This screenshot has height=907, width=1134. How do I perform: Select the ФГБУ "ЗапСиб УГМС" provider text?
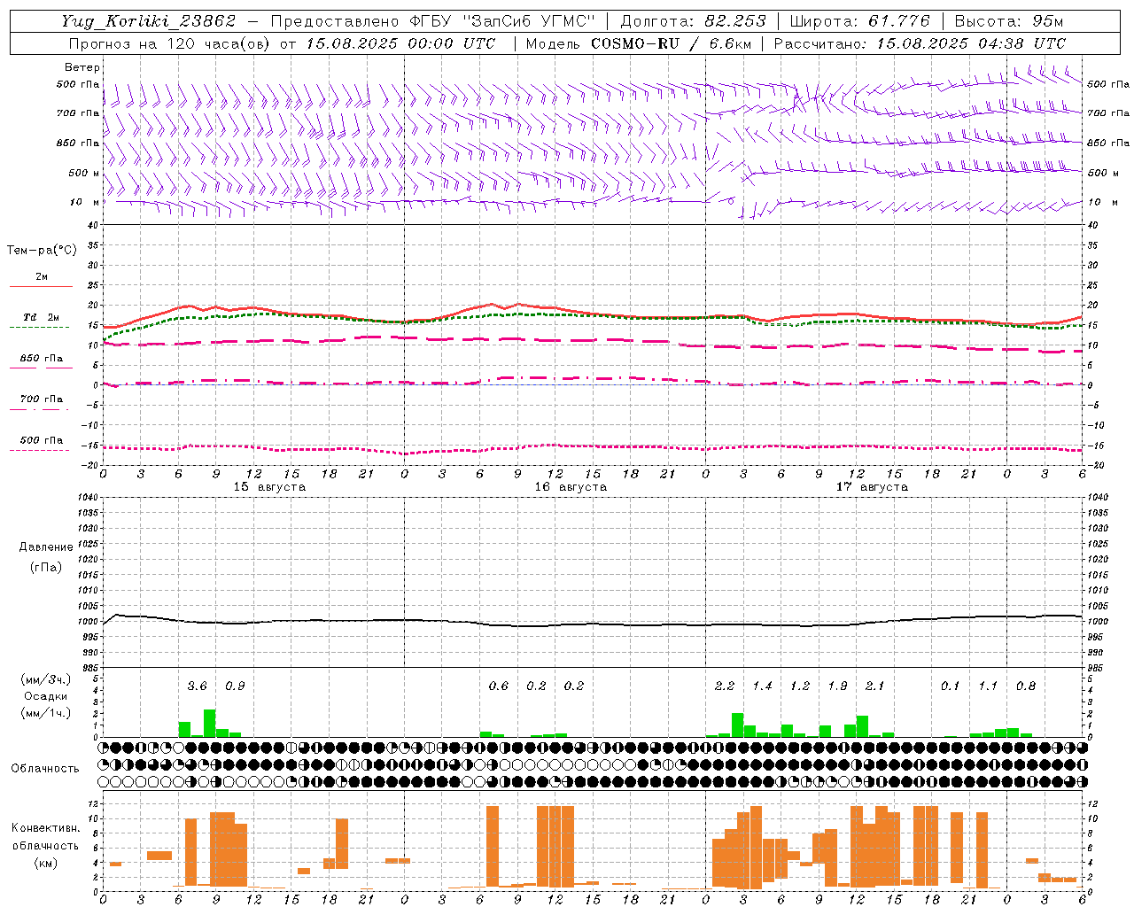coord(503,21)
